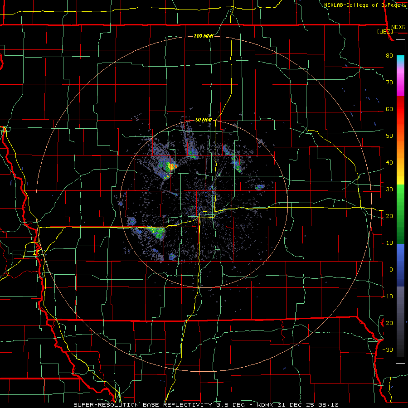
Task: Select the 30 value on the dBZ scale
Action: [x=389, y=189]
